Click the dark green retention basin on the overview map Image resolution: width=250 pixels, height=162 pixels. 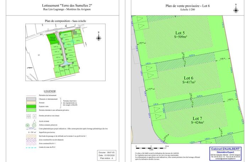pos(53,39)
